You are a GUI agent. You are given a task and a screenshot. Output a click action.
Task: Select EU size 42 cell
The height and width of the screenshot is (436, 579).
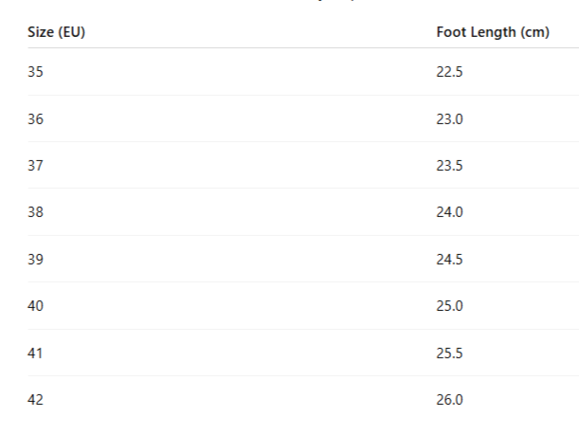click(x=36, y=399)
